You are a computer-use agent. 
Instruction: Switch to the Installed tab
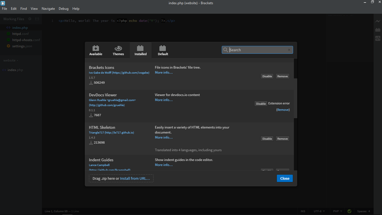coord(141,50)
